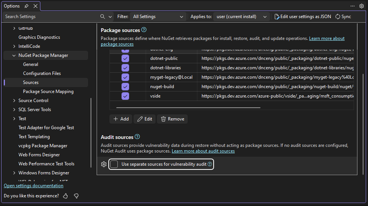Uncheck the vside package source checkbox
The width and height of the screenshot is (368, 206).
point(125,96)
